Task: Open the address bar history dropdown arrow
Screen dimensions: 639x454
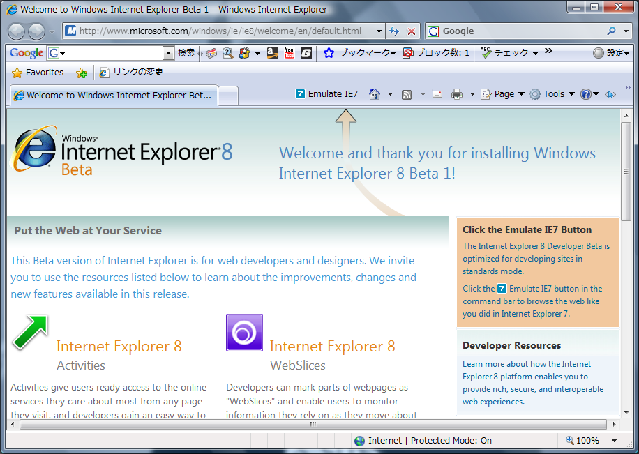Action: 379,31
